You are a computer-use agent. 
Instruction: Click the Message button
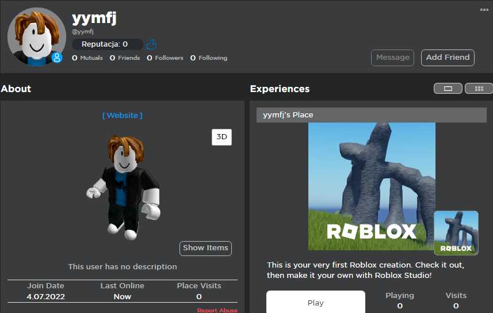tap(392, 58)
